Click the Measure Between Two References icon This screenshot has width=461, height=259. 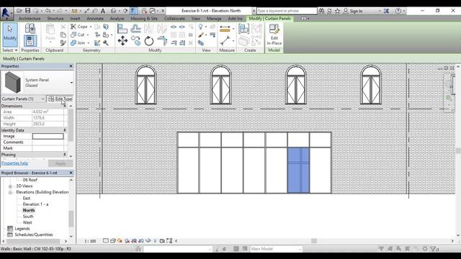coord(225,40)
